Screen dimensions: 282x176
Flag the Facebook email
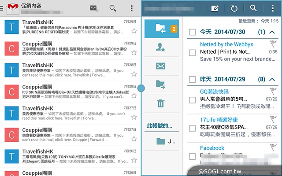tap(273, 147)
